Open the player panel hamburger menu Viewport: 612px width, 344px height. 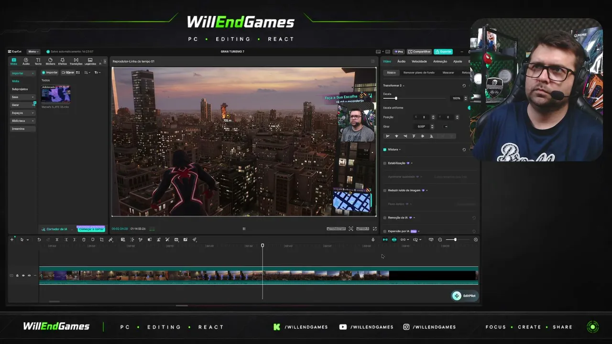click(373, 61)
